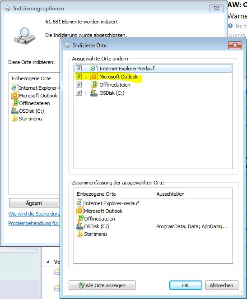Open the Problembehandlung link
This screenshot has height=299, width=247.
tap(34, 223)
